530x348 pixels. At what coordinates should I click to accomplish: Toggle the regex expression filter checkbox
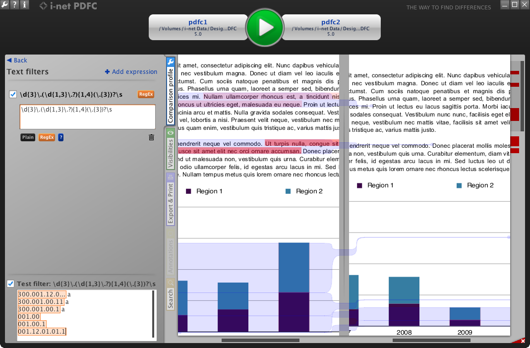pos(13,94)
